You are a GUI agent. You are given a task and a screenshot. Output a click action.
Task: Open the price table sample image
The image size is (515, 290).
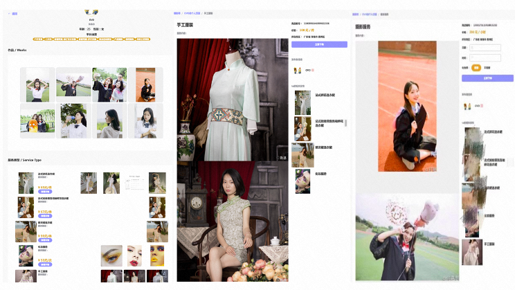pos(134,183)
